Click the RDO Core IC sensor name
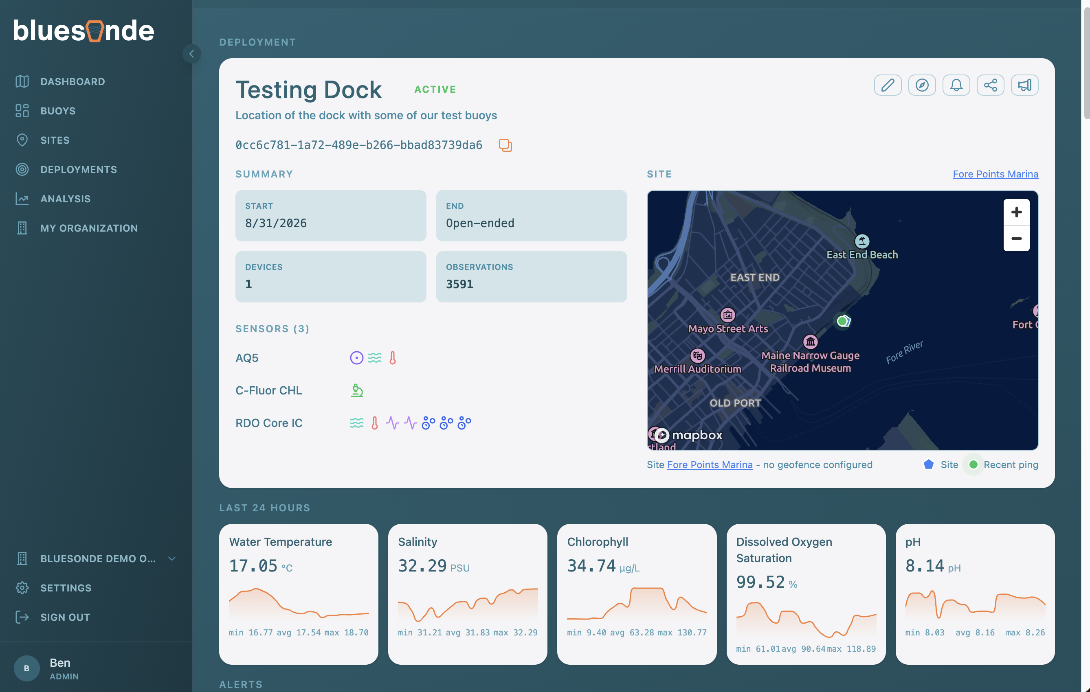 [269, 423]
